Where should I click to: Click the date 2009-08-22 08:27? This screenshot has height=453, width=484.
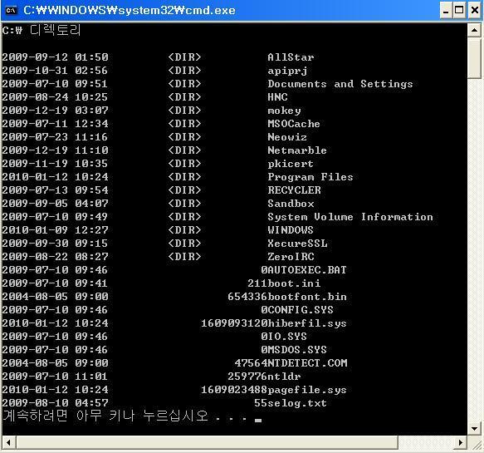point(55,257)
